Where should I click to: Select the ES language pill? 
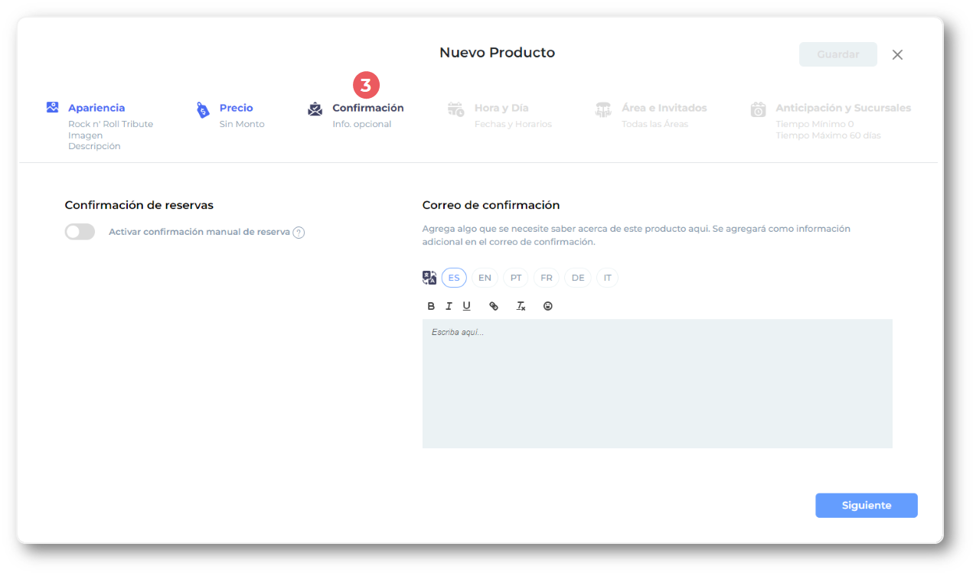tap(454, 278)
